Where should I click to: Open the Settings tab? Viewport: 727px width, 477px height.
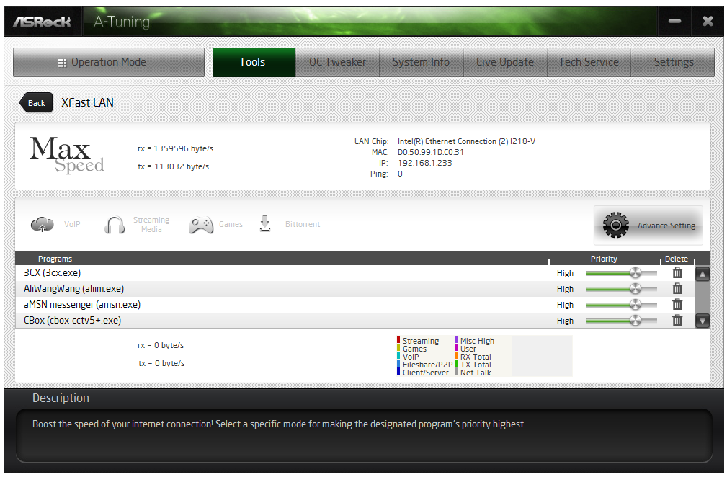tap(673, 62)
